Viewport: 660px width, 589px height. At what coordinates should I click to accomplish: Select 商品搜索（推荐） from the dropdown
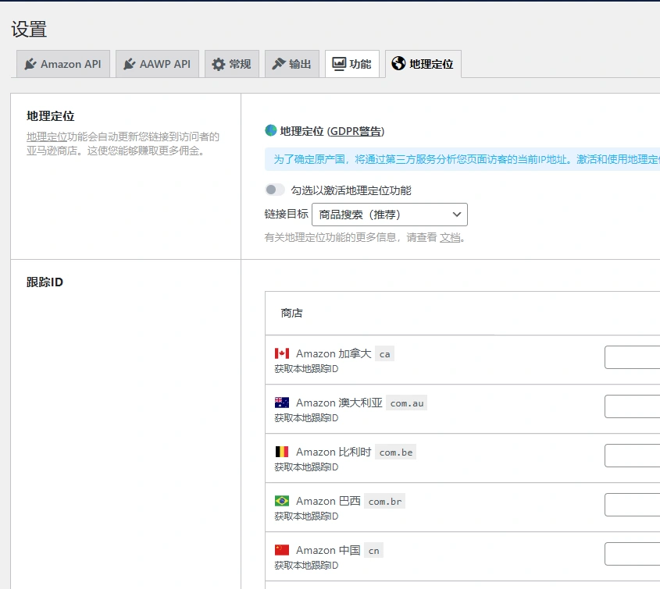[369, 214]
